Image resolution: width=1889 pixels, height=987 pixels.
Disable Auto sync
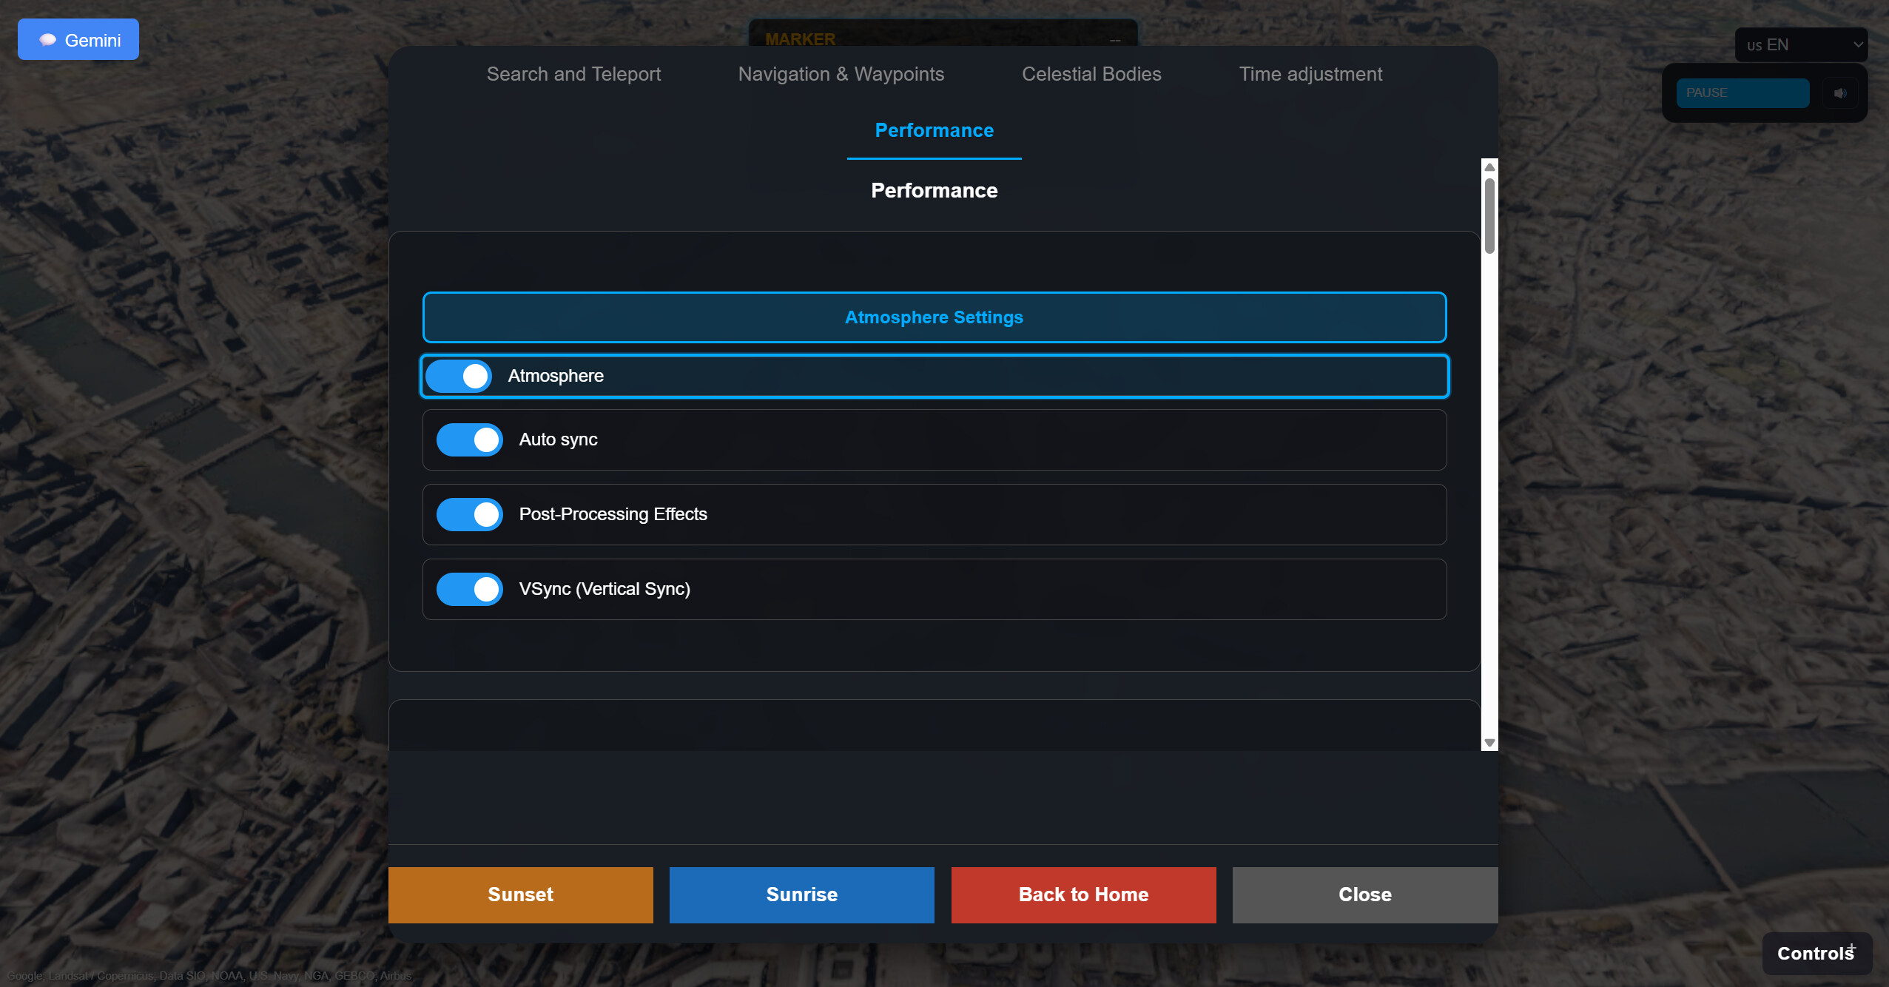[x=469, y=439]
